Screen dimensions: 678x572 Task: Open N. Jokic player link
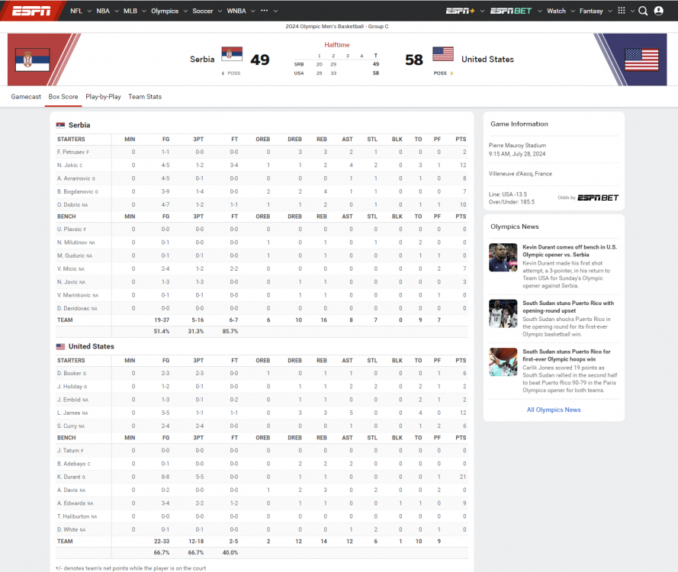tap(69, 165)
